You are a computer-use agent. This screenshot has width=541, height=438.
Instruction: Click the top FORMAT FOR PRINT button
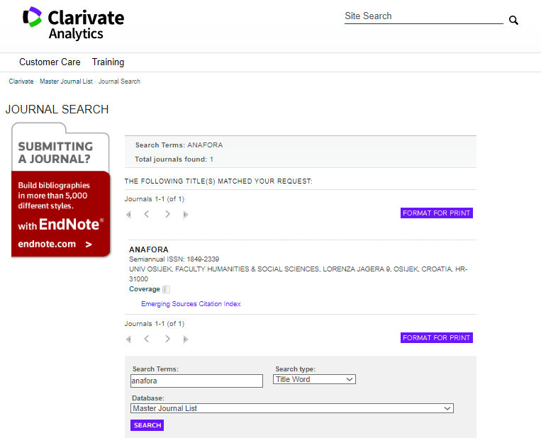click(437, 213)
